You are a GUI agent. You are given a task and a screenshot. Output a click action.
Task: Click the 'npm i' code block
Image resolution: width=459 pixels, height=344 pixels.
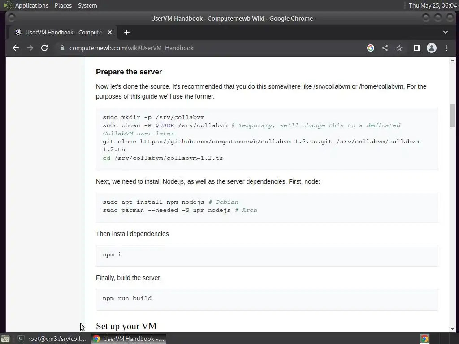coord(267,256)
